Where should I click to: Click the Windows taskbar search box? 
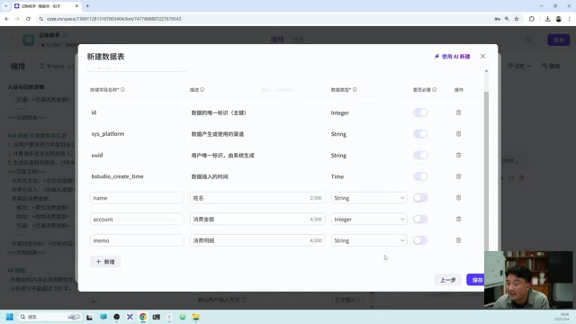tap(49, 317)
